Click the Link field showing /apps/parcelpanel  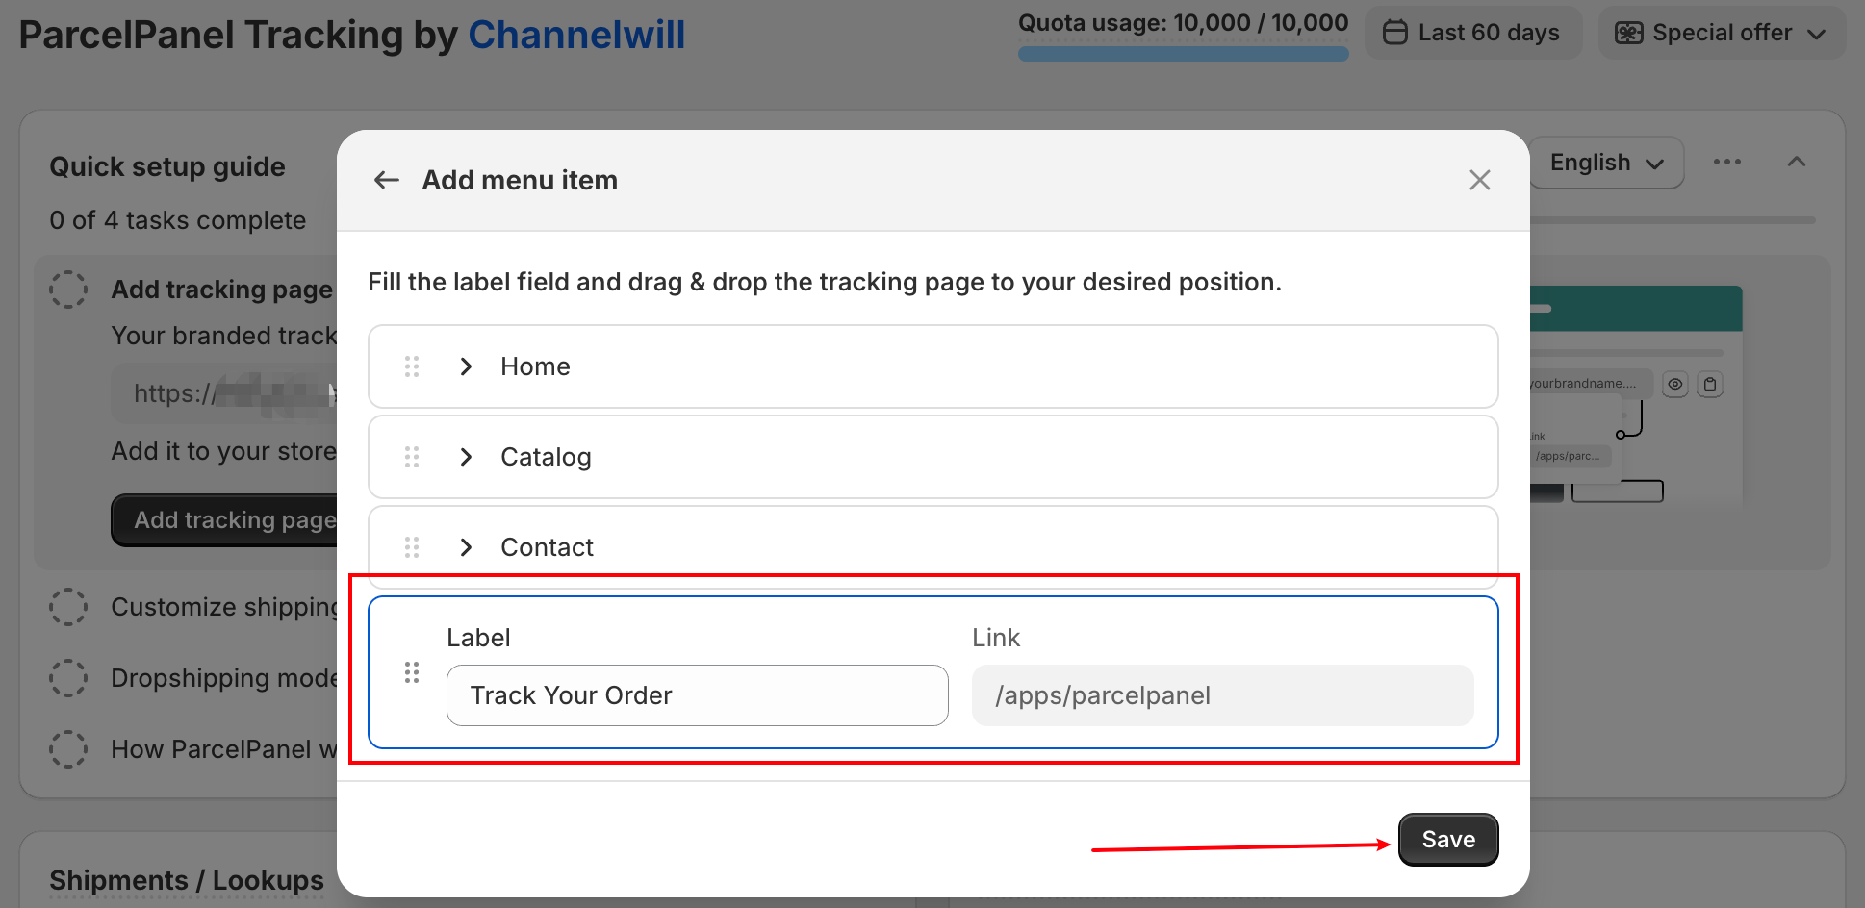[1222, 695]
